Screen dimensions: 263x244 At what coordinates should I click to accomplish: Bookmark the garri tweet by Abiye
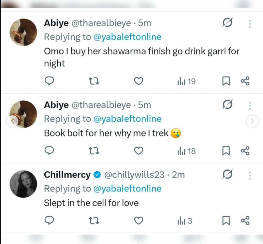[x=226, y=81]
